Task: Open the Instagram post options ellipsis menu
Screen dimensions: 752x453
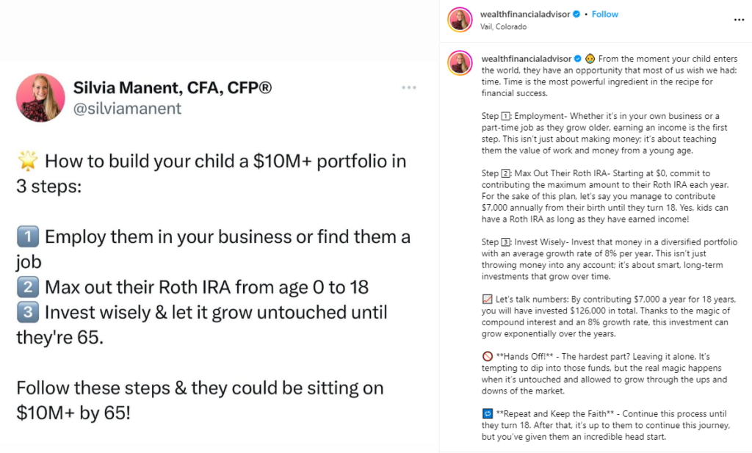Action: click(738, 19)
